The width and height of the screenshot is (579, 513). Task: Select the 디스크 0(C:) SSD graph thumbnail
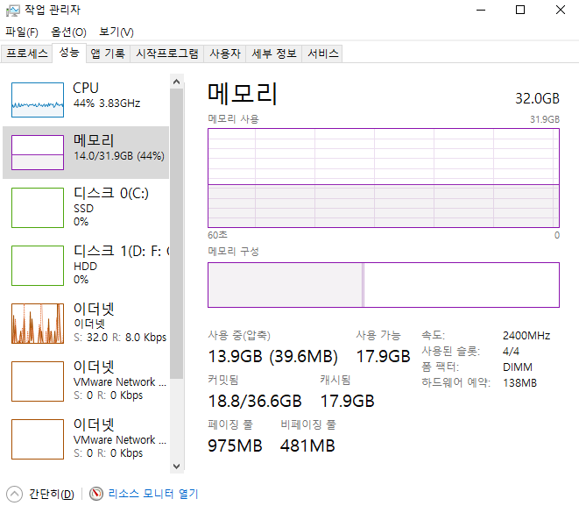tap(38, 208)
